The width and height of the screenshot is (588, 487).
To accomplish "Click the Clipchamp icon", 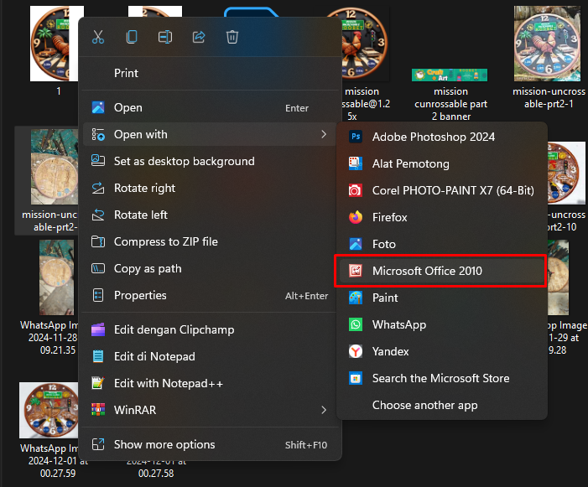I will (98, 329).
